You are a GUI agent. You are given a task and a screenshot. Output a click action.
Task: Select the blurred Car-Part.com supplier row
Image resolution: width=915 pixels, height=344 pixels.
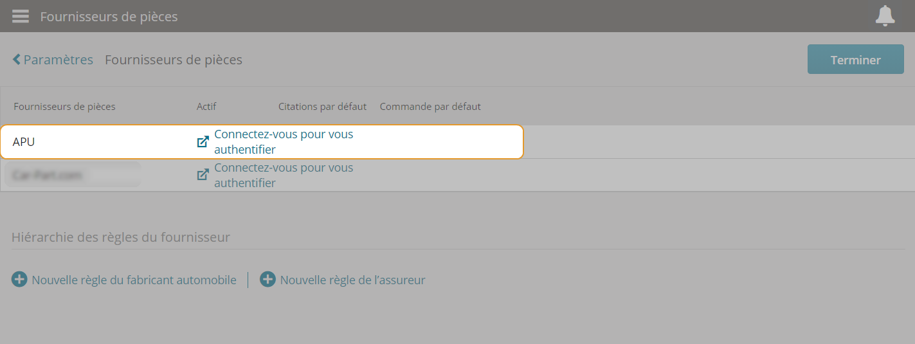457,175
